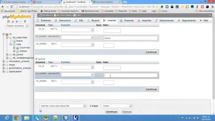The width and height of the screenshot is (215, 121).
Task: Click the rol_nombre field containing Admin
Action: (x=131, y=38)
